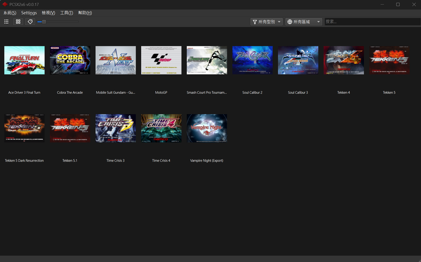Click the 'Vampire Night (Export)' title
This screenshot has height=262, width=421.
(207, 160)
